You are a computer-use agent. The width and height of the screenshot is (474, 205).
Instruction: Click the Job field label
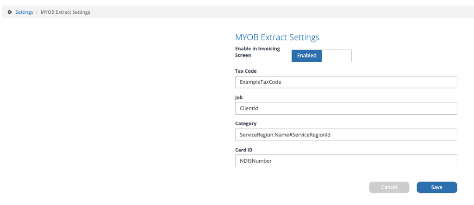pos(239,98)
